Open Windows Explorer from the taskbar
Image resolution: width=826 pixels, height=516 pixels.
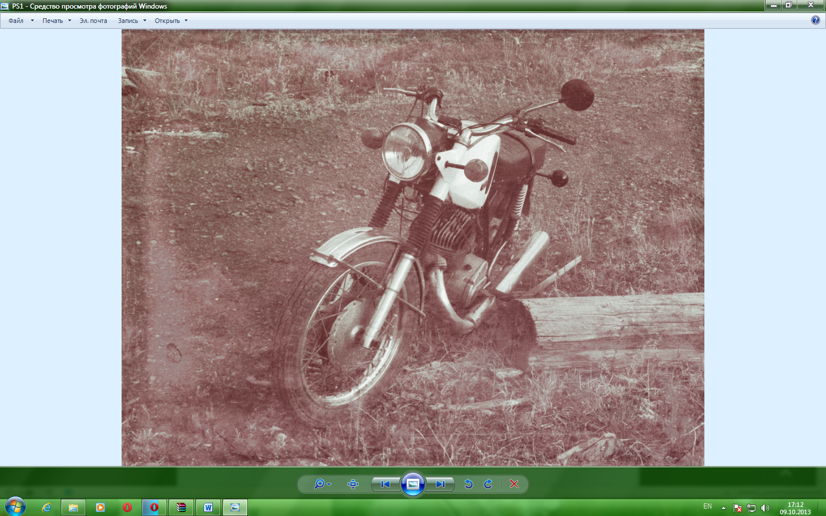coord(73,507)
